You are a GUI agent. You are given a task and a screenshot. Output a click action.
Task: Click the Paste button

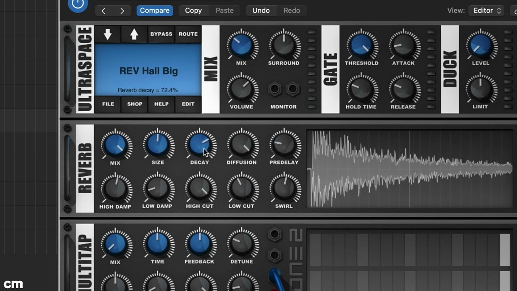coord(225,11)
